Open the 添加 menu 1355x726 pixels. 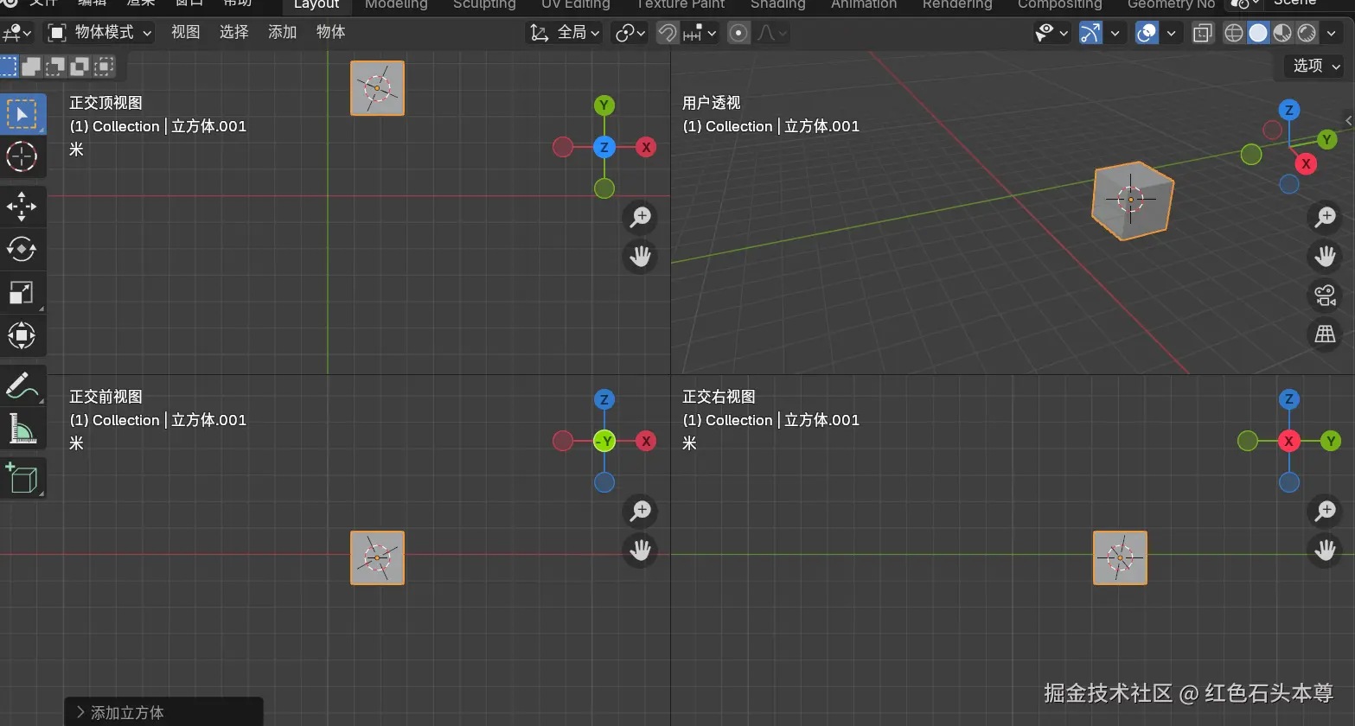pos(282,32)
